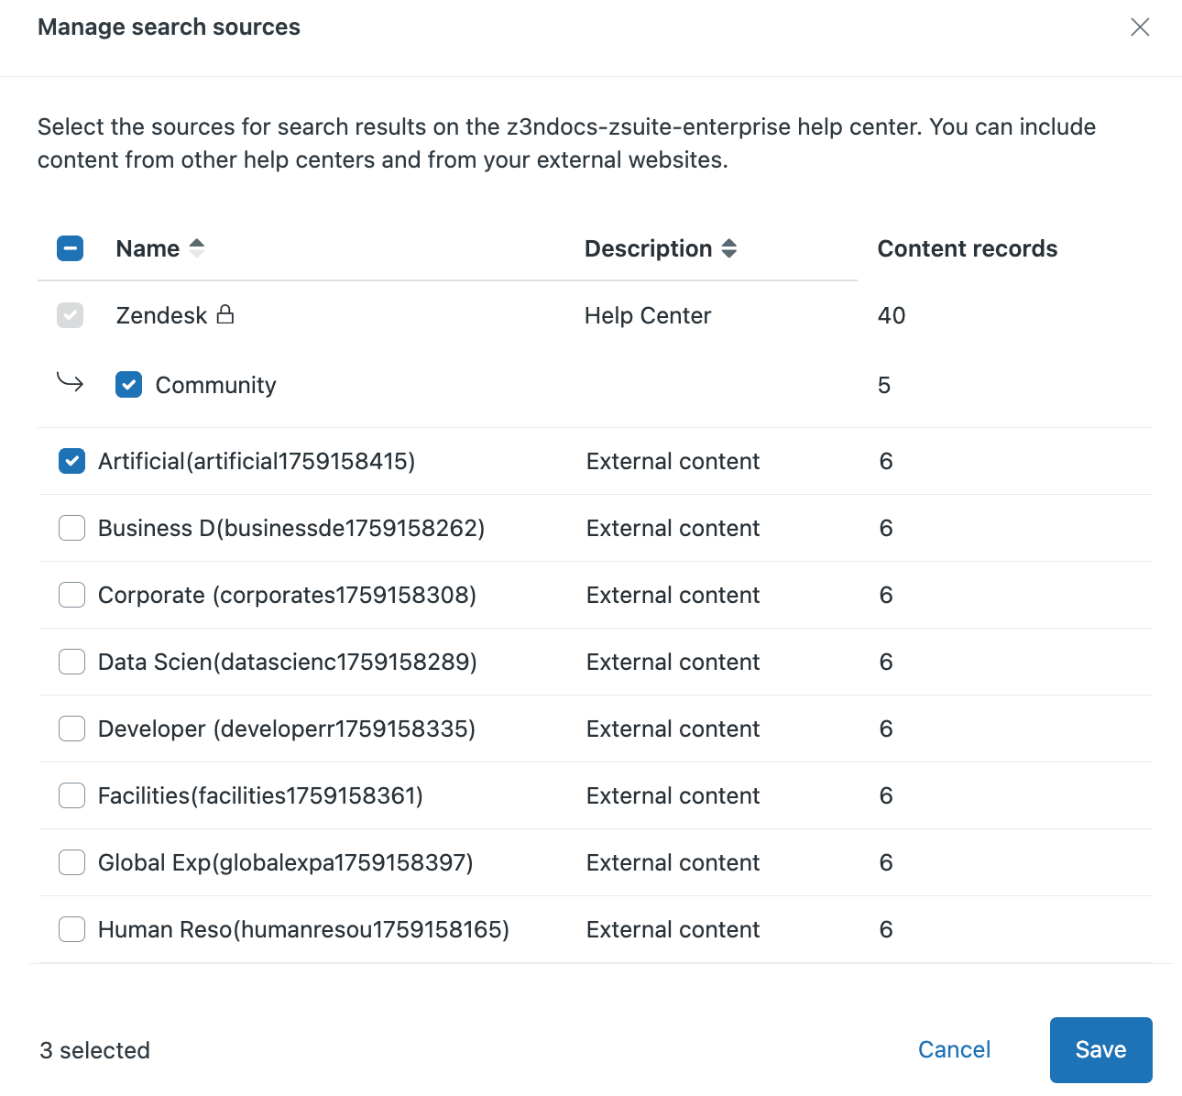
Task: Click the sort arrows beside Description header
Action: tap(729, 248)
